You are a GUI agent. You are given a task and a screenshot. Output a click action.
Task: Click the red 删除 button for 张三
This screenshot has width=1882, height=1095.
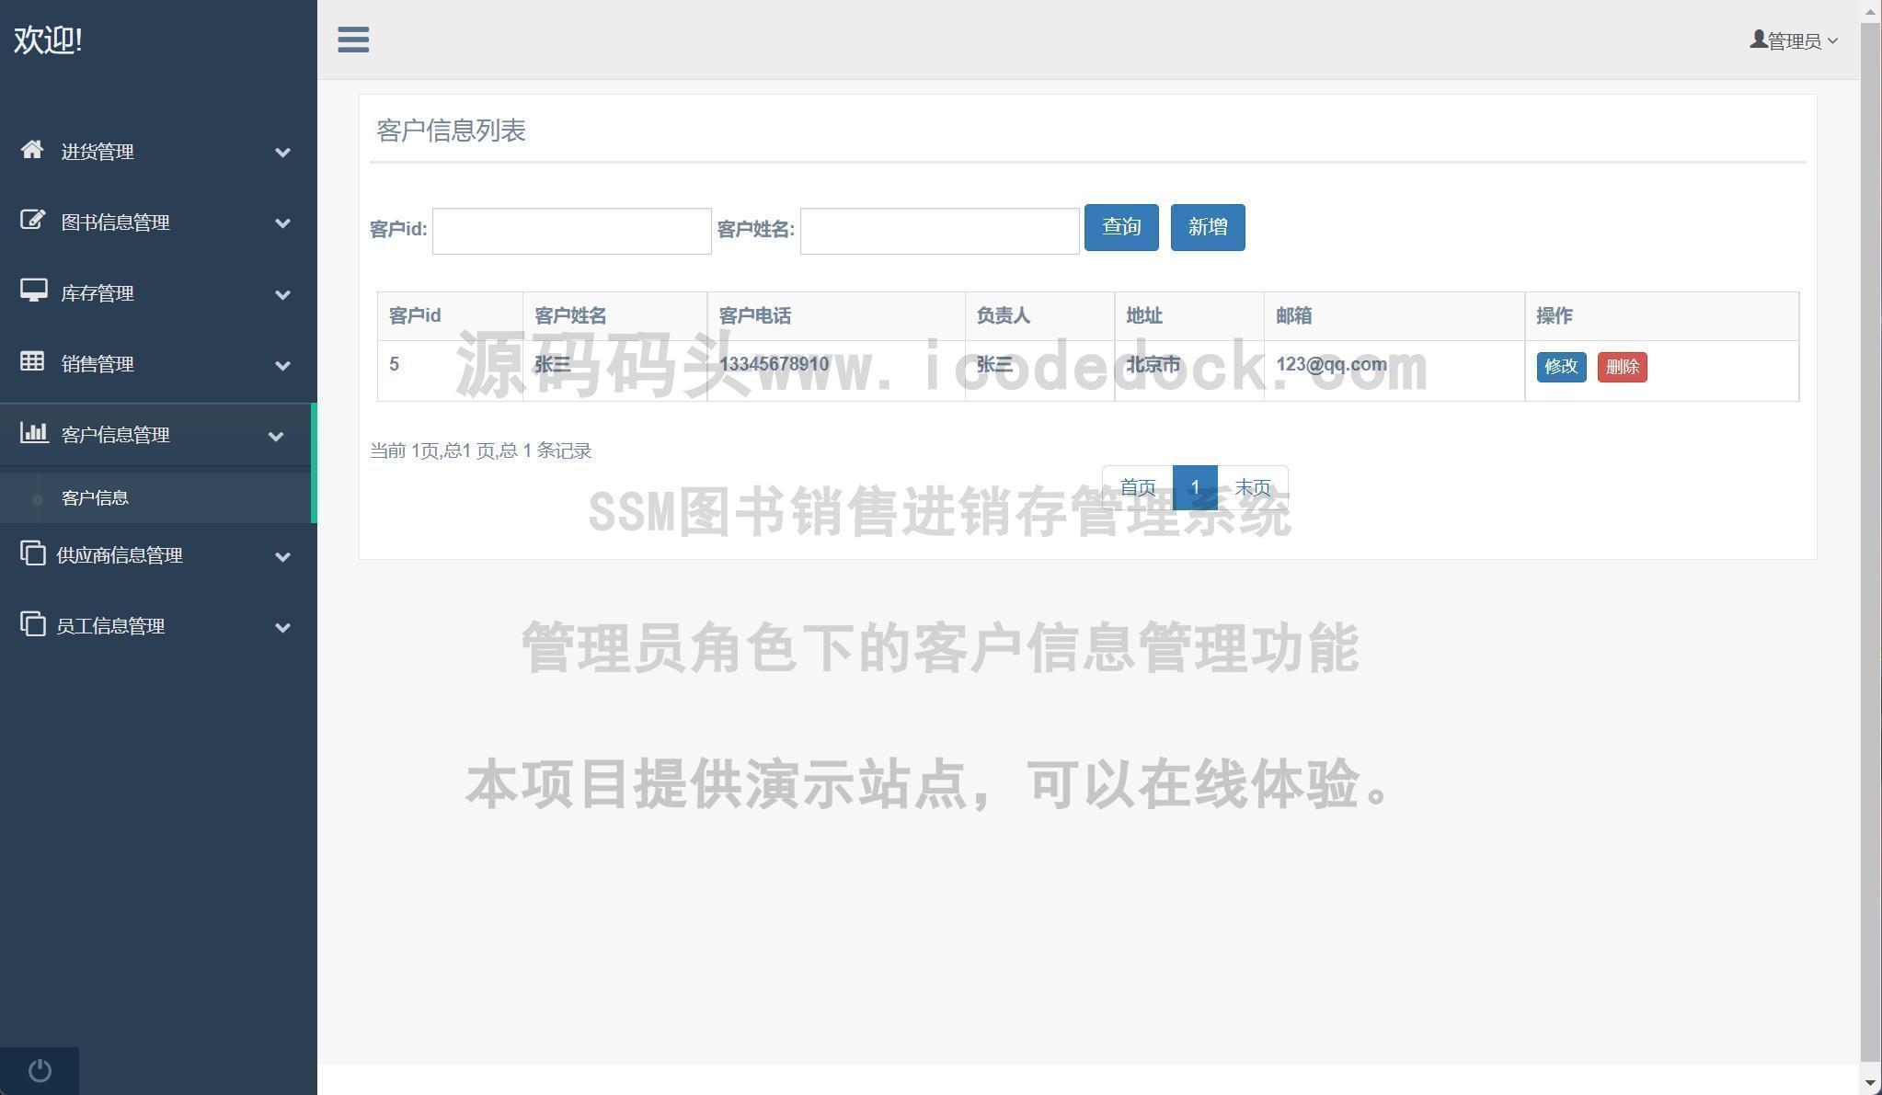click(x=1622, y=367)
